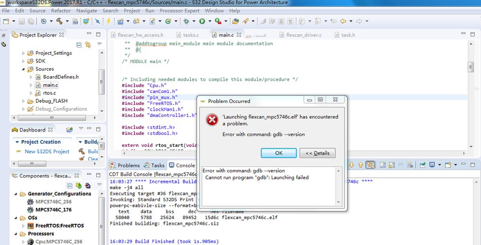The image size is (481, 245).
Task: Toggle the skip all breakpoints icon
Action: pos(97,21)
